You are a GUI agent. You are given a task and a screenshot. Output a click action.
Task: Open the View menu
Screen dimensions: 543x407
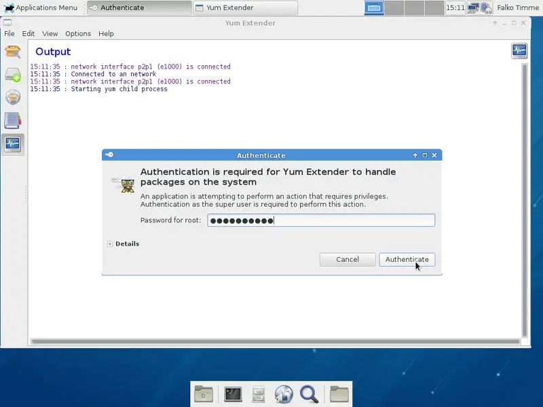pyautogui.click(x=50, y=33)
